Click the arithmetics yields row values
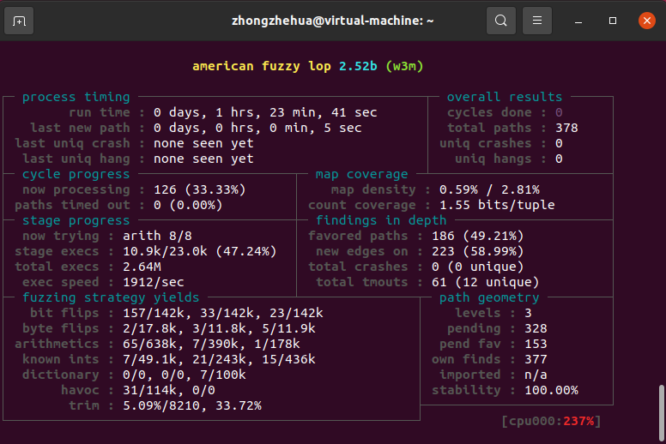This screenshot has width=666, height=444. coord(211,344)
